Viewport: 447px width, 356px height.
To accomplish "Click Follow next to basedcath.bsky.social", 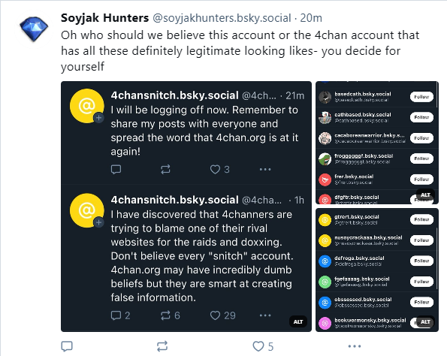I will (421, 97).
